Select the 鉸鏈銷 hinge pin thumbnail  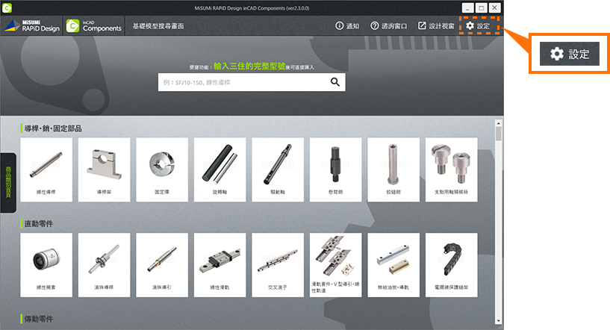393,169
